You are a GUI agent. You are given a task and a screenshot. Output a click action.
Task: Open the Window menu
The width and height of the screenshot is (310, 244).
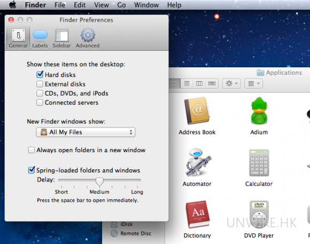click(146, 5)
